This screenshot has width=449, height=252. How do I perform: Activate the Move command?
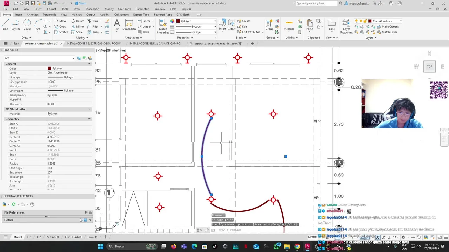pyautogui.click(x=60, y=21)
